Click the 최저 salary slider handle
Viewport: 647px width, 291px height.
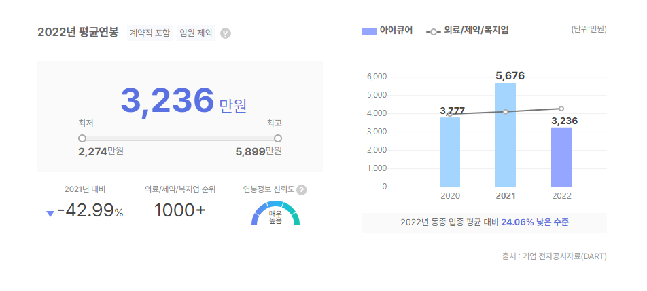[x=82, y=138]
